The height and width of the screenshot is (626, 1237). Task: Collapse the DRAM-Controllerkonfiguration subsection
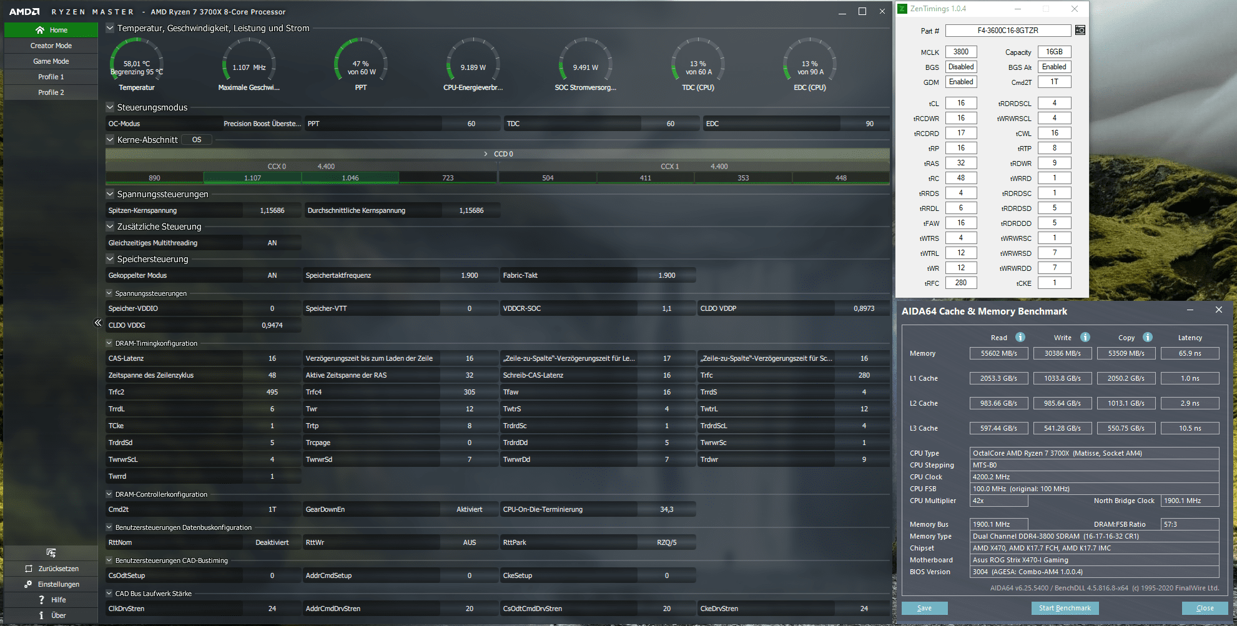(109, 494)
